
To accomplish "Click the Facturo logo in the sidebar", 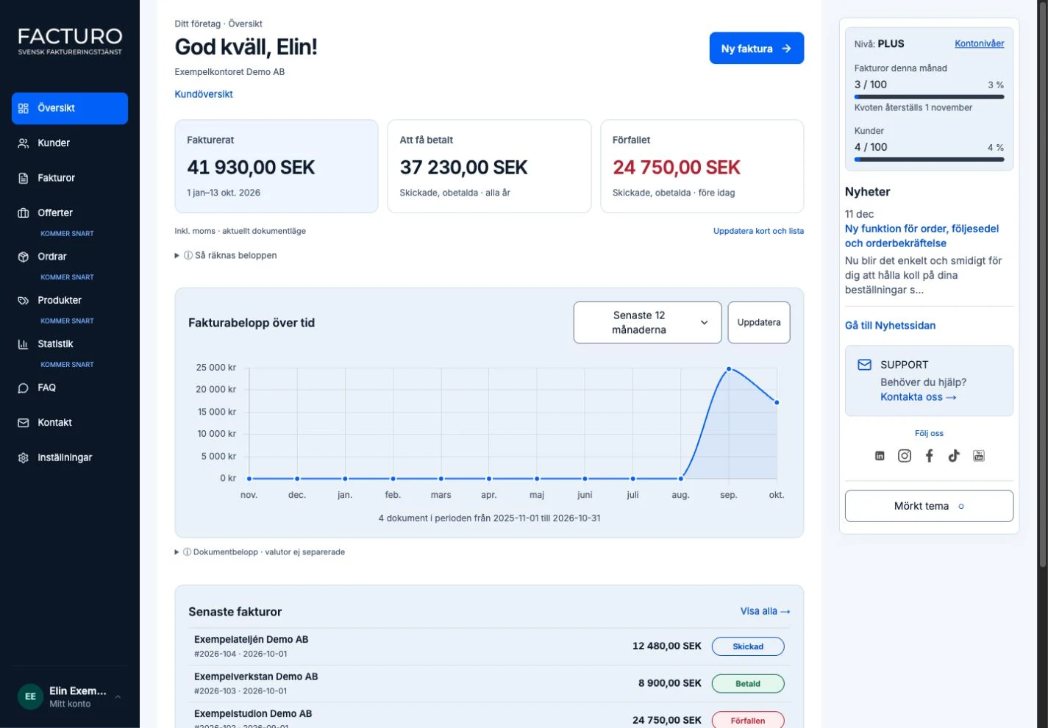I will pos(70,41).
